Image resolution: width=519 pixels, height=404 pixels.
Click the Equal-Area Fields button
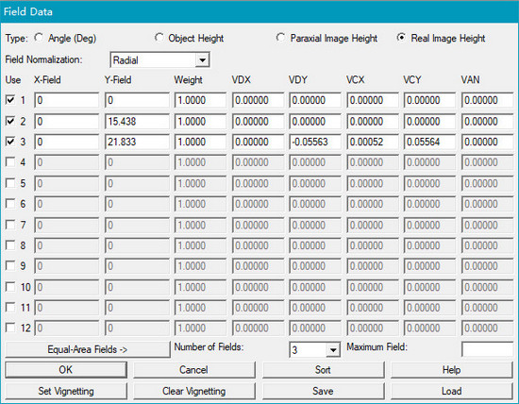88,349
